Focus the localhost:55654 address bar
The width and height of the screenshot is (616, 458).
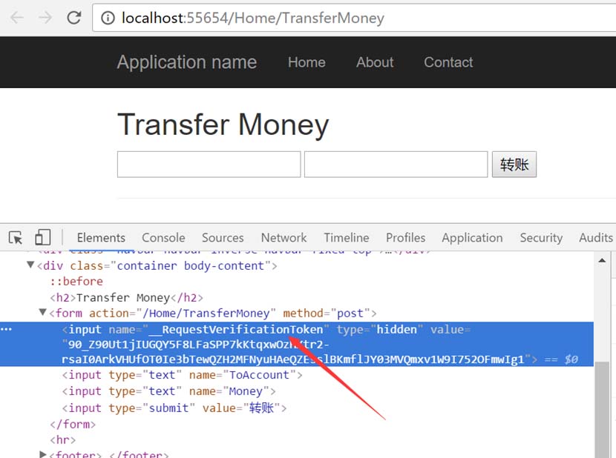click(x=353, y=18)
